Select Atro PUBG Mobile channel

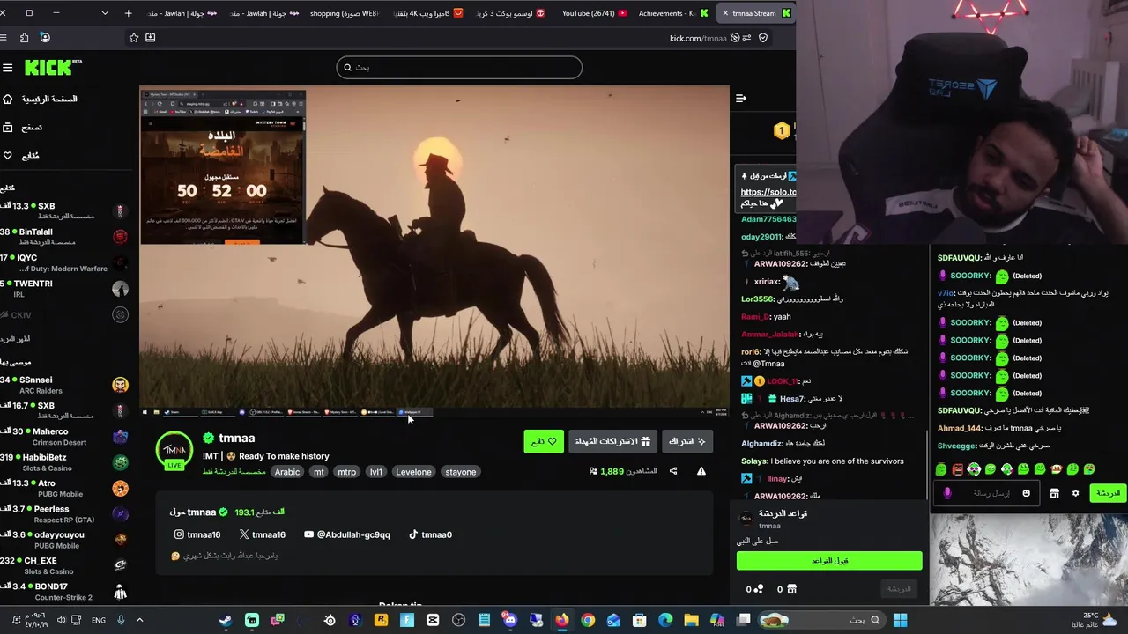[x=64, y=488]
